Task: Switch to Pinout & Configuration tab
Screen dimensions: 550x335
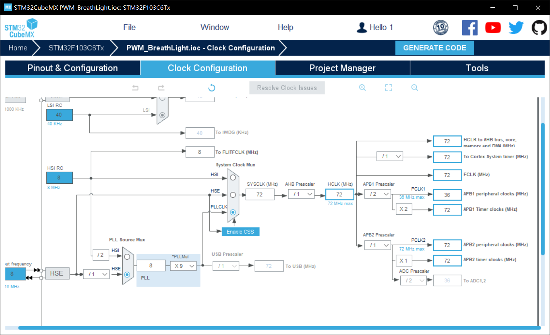Action: [x=73, y=68]
